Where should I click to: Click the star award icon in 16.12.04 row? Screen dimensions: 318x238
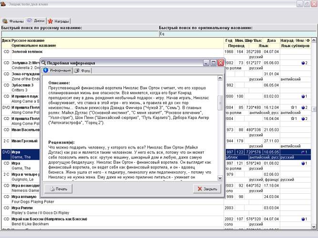coord(292,108)
